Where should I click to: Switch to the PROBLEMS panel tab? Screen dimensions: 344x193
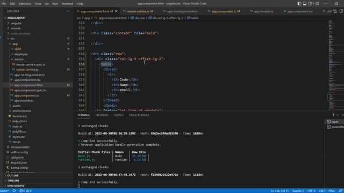102,115
